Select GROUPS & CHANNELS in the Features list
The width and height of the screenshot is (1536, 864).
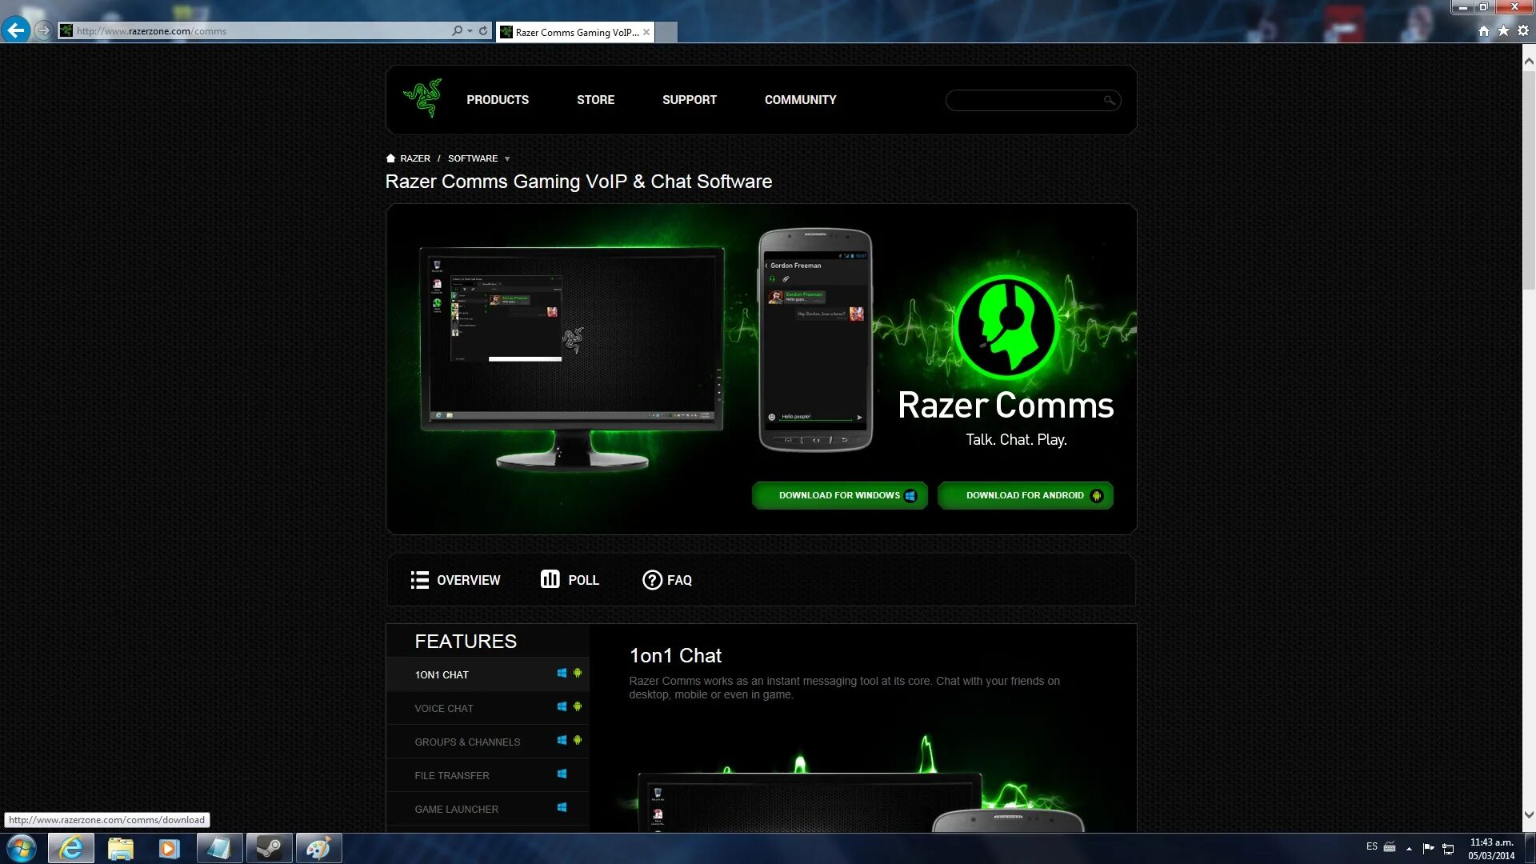pyautogui.click(x=468, y=741)
